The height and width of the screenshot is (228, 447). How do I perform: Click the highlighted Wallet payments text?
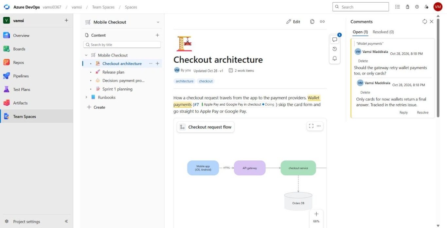tap(313, 98)
